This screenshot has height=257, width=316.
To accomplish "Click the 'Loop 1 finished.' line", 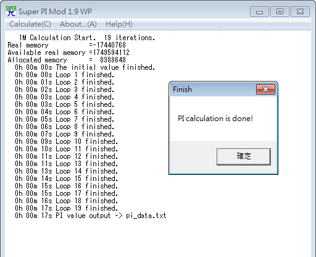I will [64, 75].
